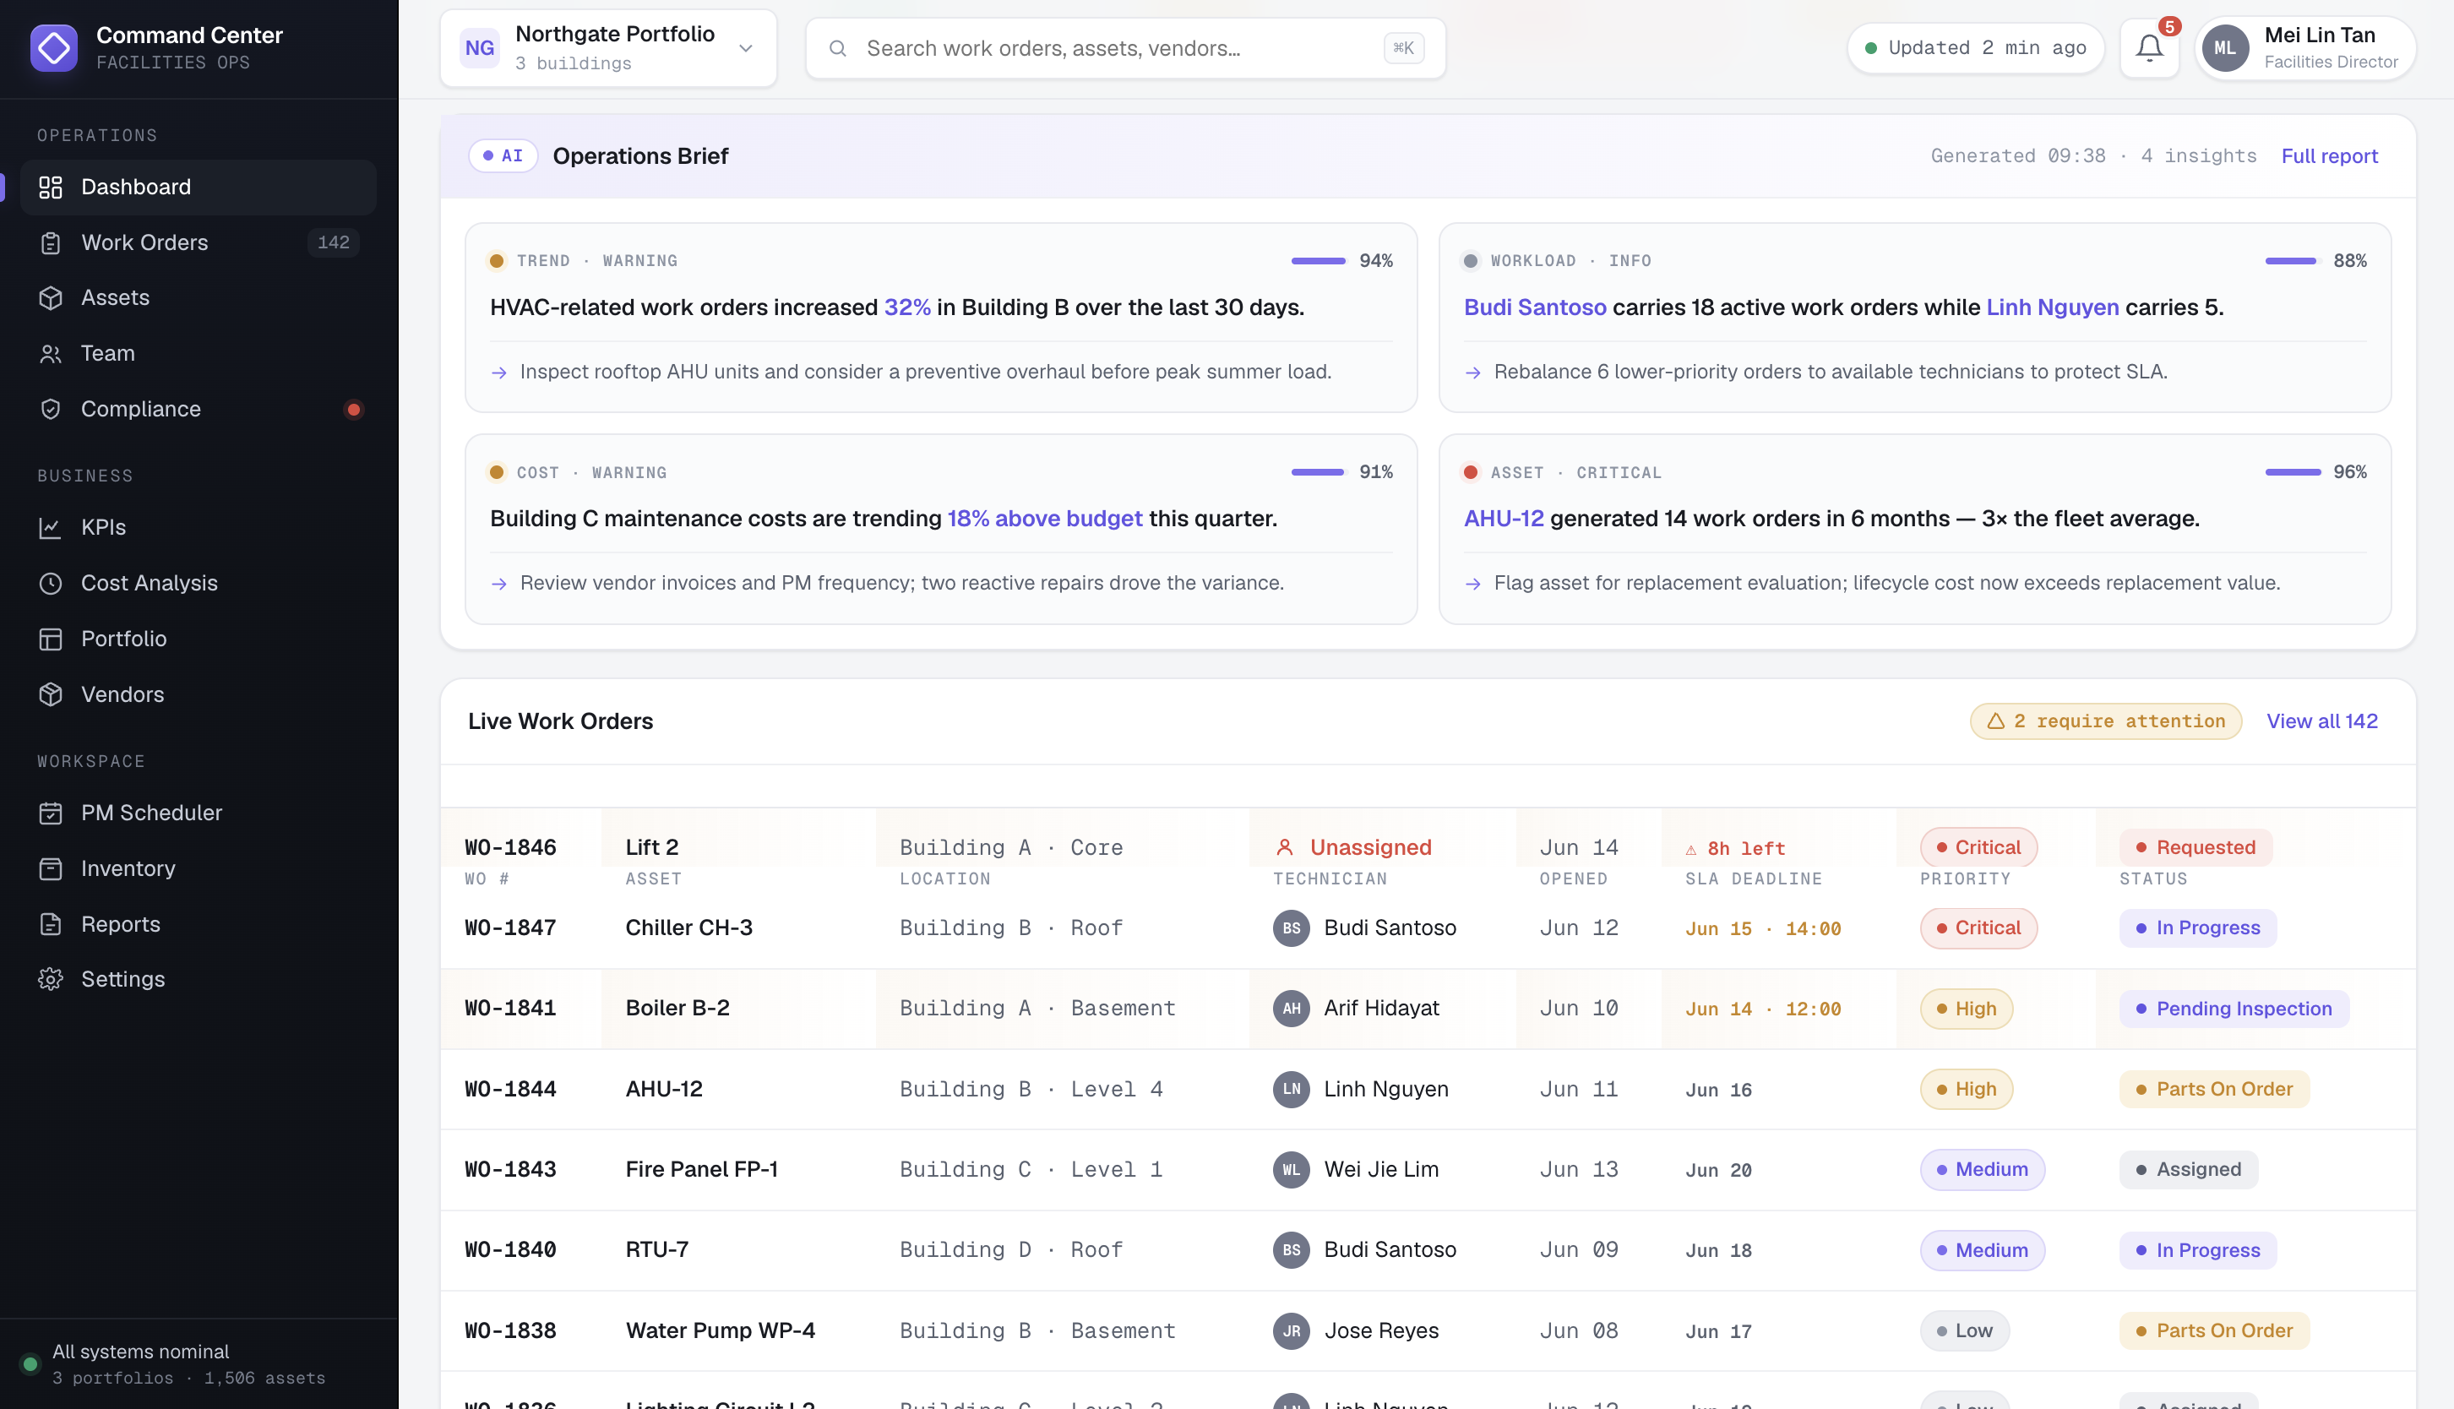Click View all 142 link
The image size is (2454, 1409).
point(2321,721)
